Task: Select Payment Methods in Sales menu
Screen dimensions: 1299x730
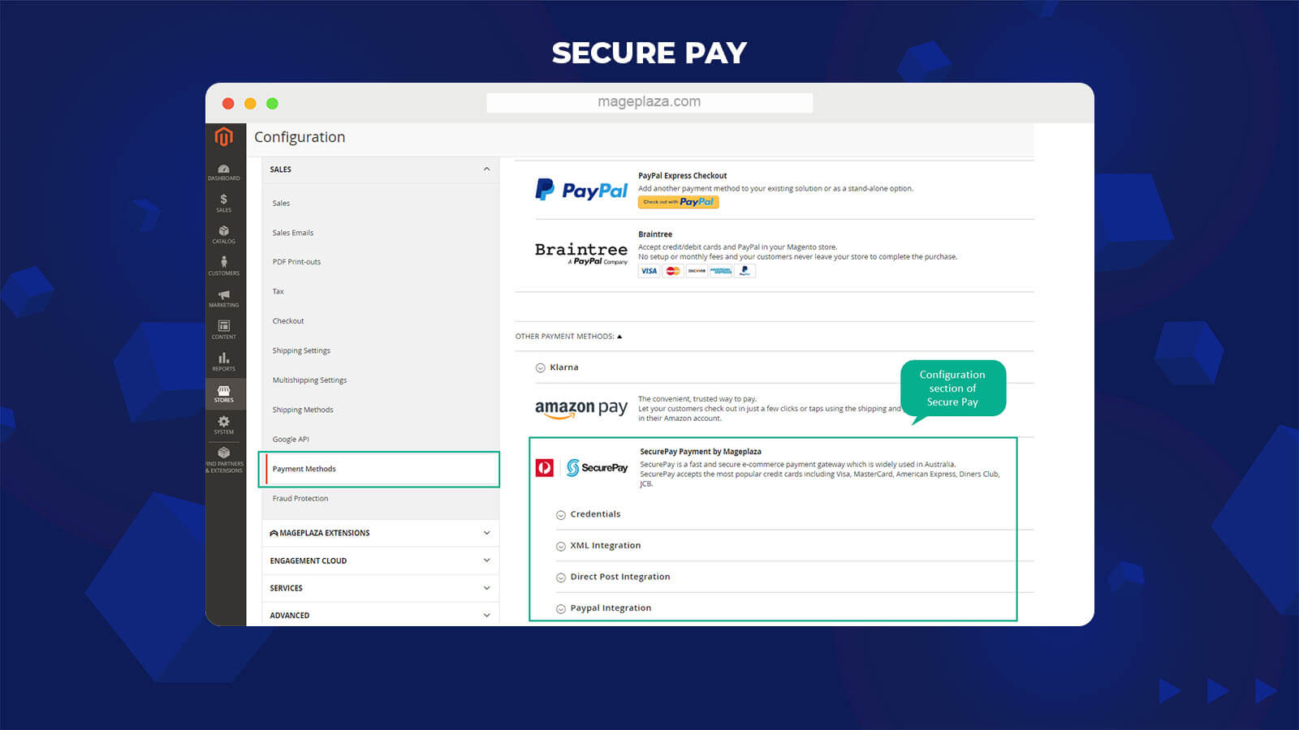Action: click(x=304, y=469)
